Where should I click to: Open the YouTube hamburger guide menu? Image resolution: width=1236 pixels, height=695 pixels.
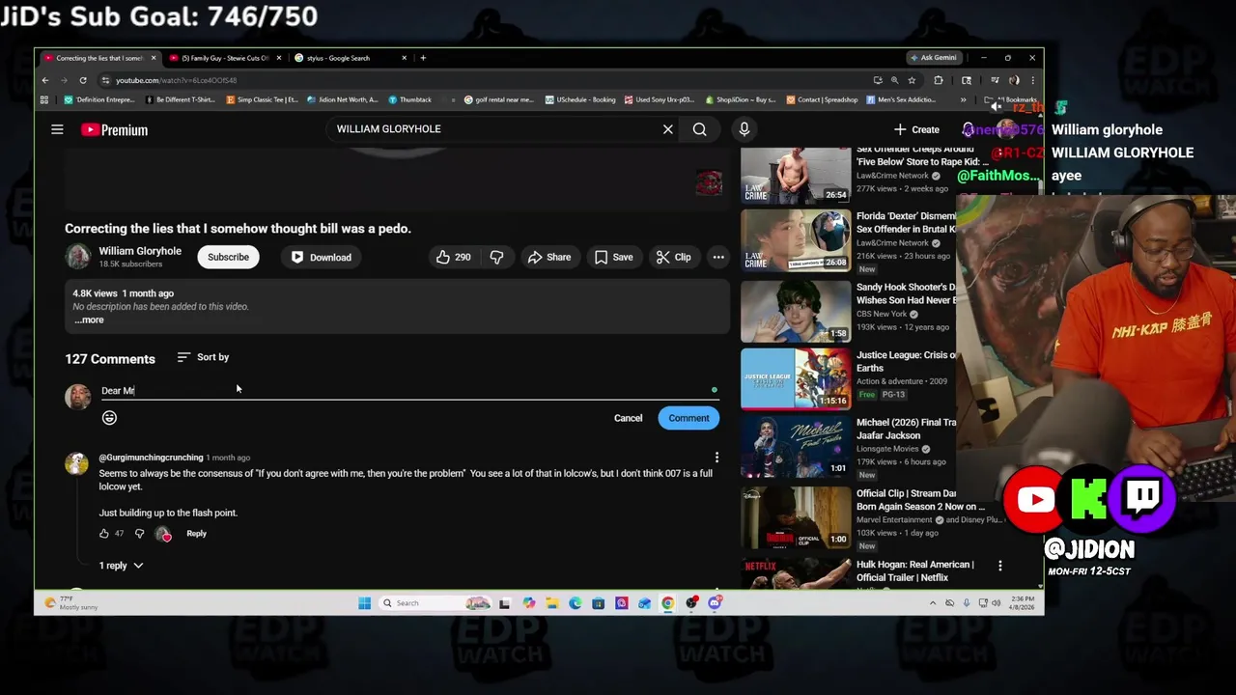click(57, 129)
